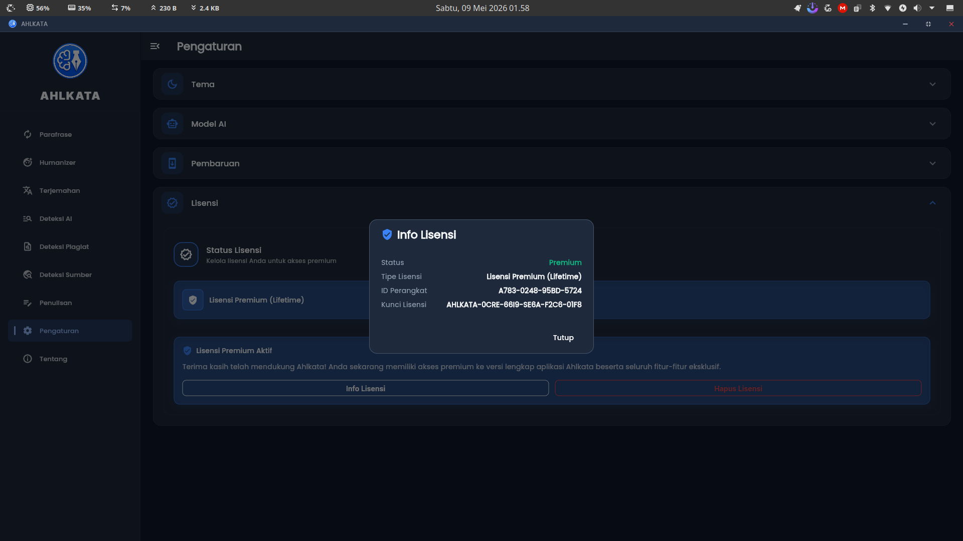The width and height of the screenshot is (963, 541).
Task: Open Parafrase from the sidebar
Action: [70, 134]
